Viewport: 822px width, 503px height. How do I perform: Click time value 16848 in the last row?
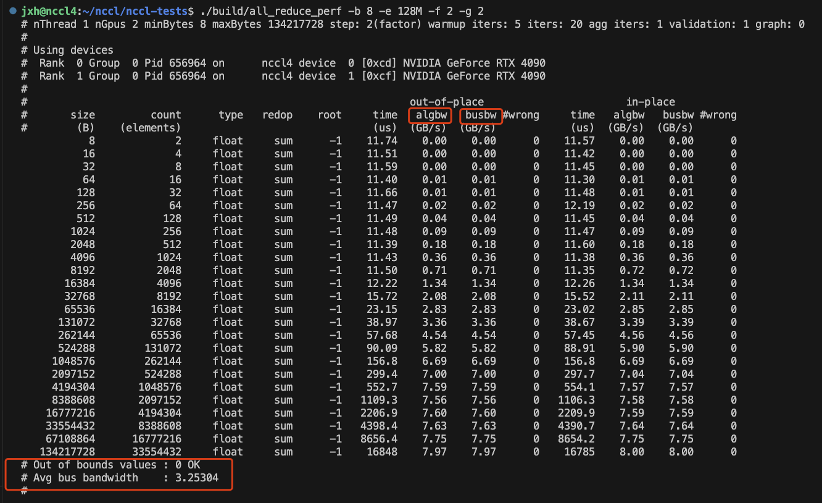pyautogui.click(x=382, y=452)
